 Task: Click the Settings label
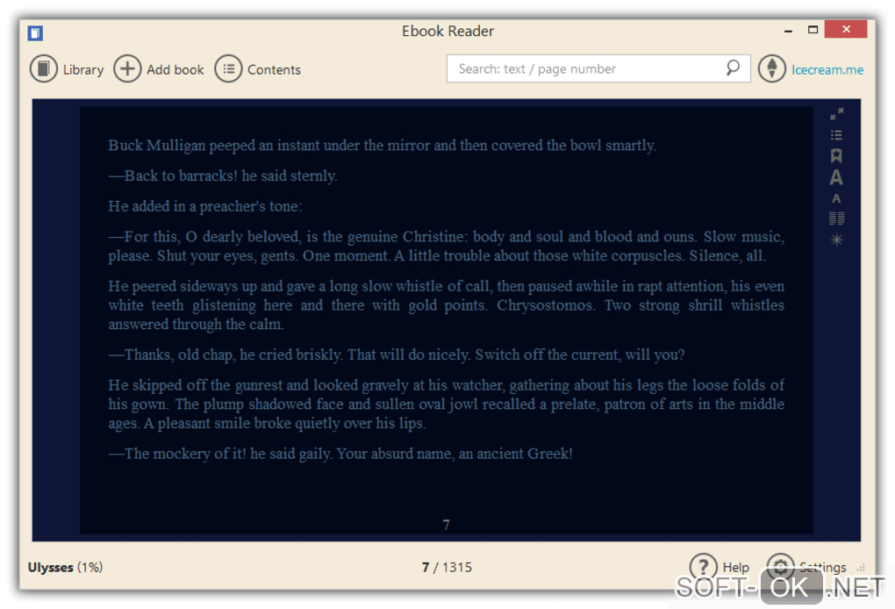(822, 568)
